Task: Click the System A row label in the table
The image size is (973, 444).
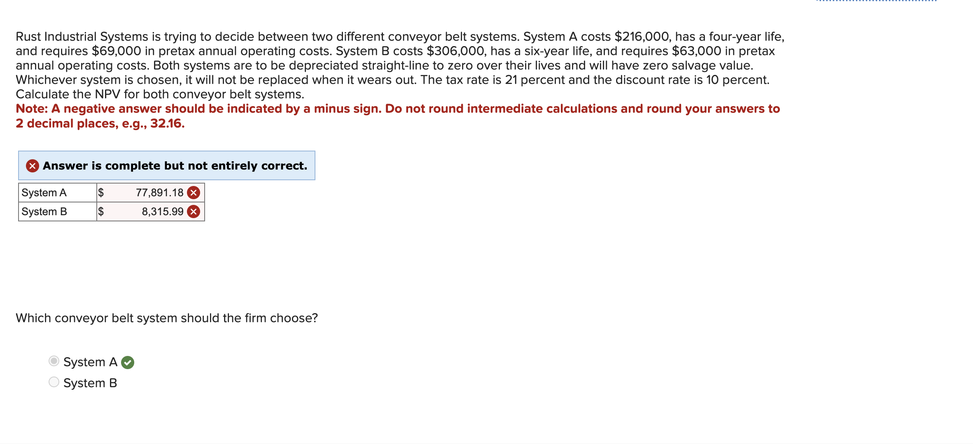Action: pos(44,192)
